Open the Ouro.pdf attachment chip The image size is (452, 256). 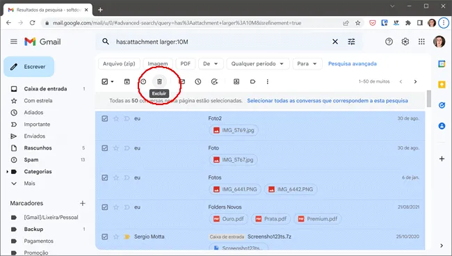pos(228,219)
